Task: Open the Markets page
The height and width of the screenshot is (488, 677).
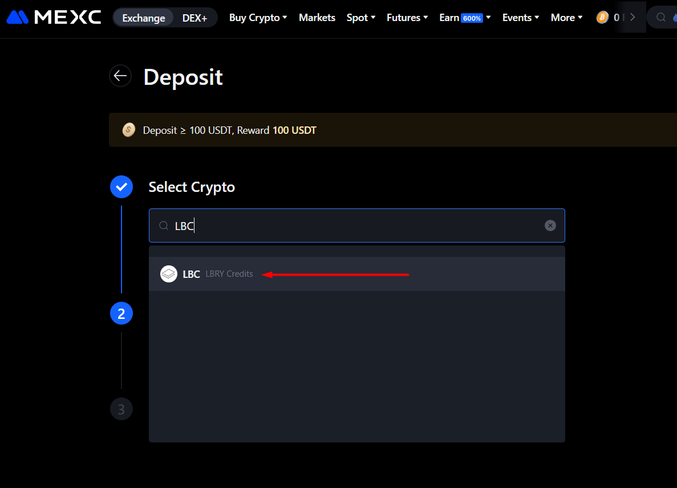Action: tap(317, 18)
